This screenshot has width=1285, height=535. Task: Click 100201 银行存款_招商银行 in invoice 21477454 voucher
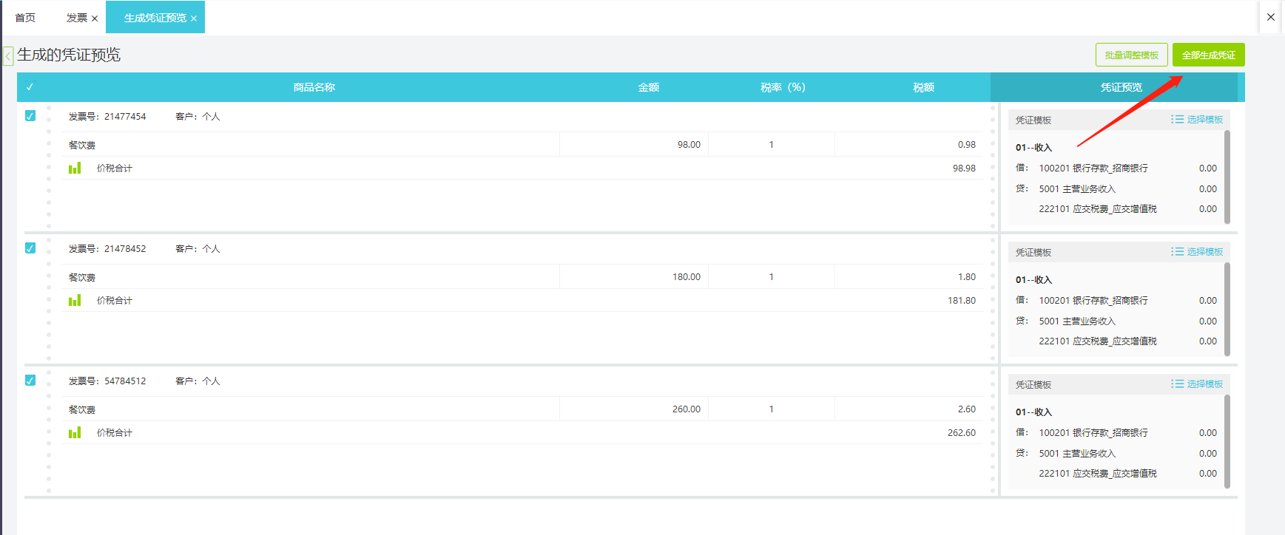pos(1093,168)
